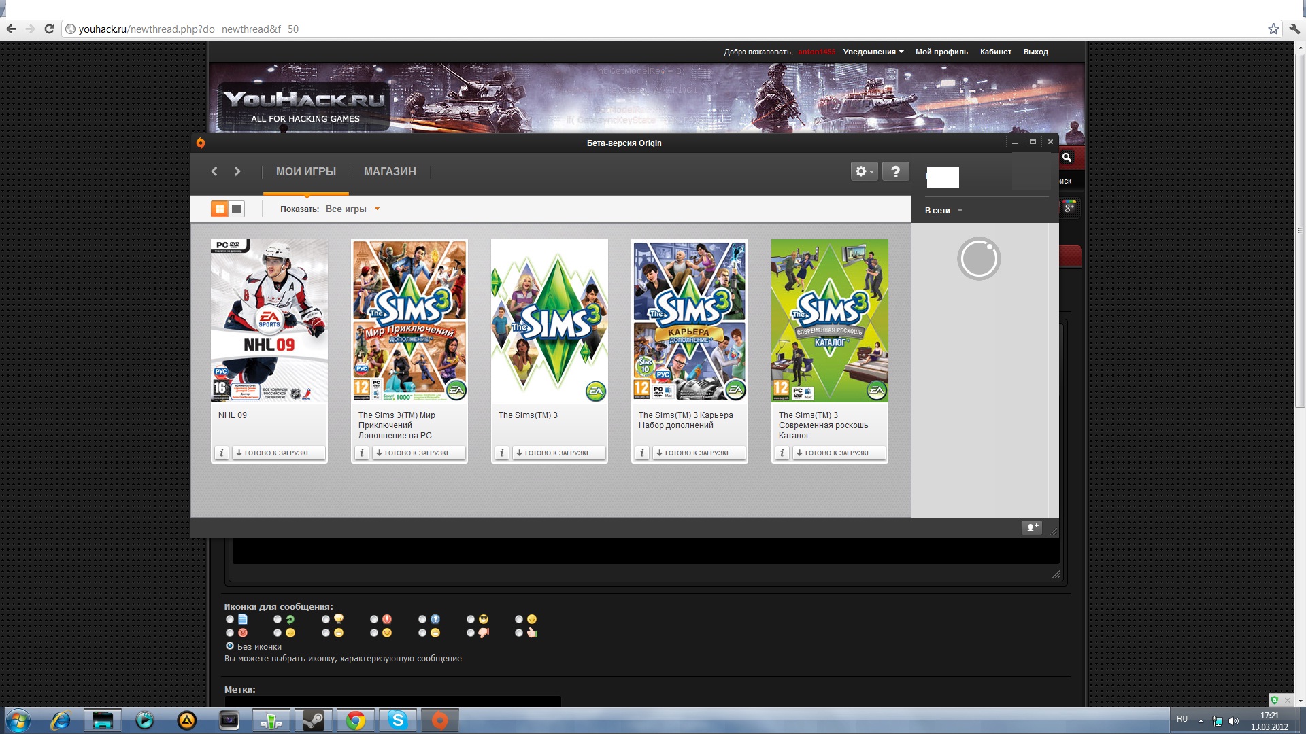
Task: Open the 'МОИ ИГРЫ' tab
Action: coord(306,172)
